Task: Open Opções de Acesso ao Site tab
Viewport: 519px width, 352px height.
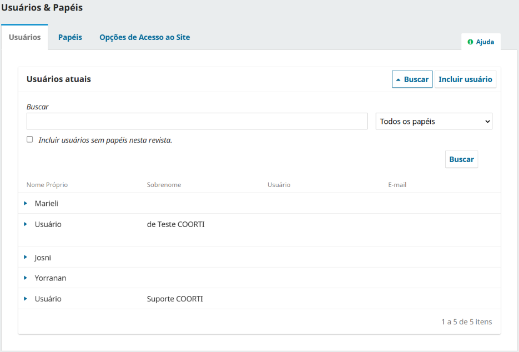Action: (x=144, y=37)
